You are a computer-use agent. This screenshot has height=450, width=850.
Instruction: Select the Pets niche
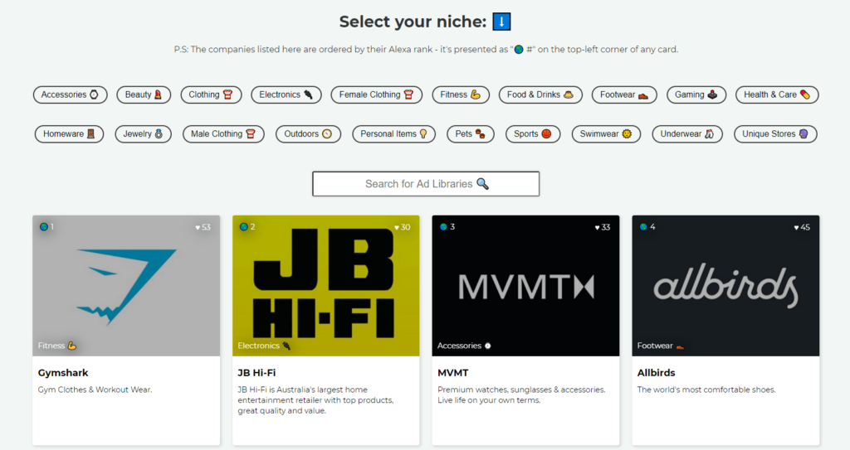coord(471,133)
